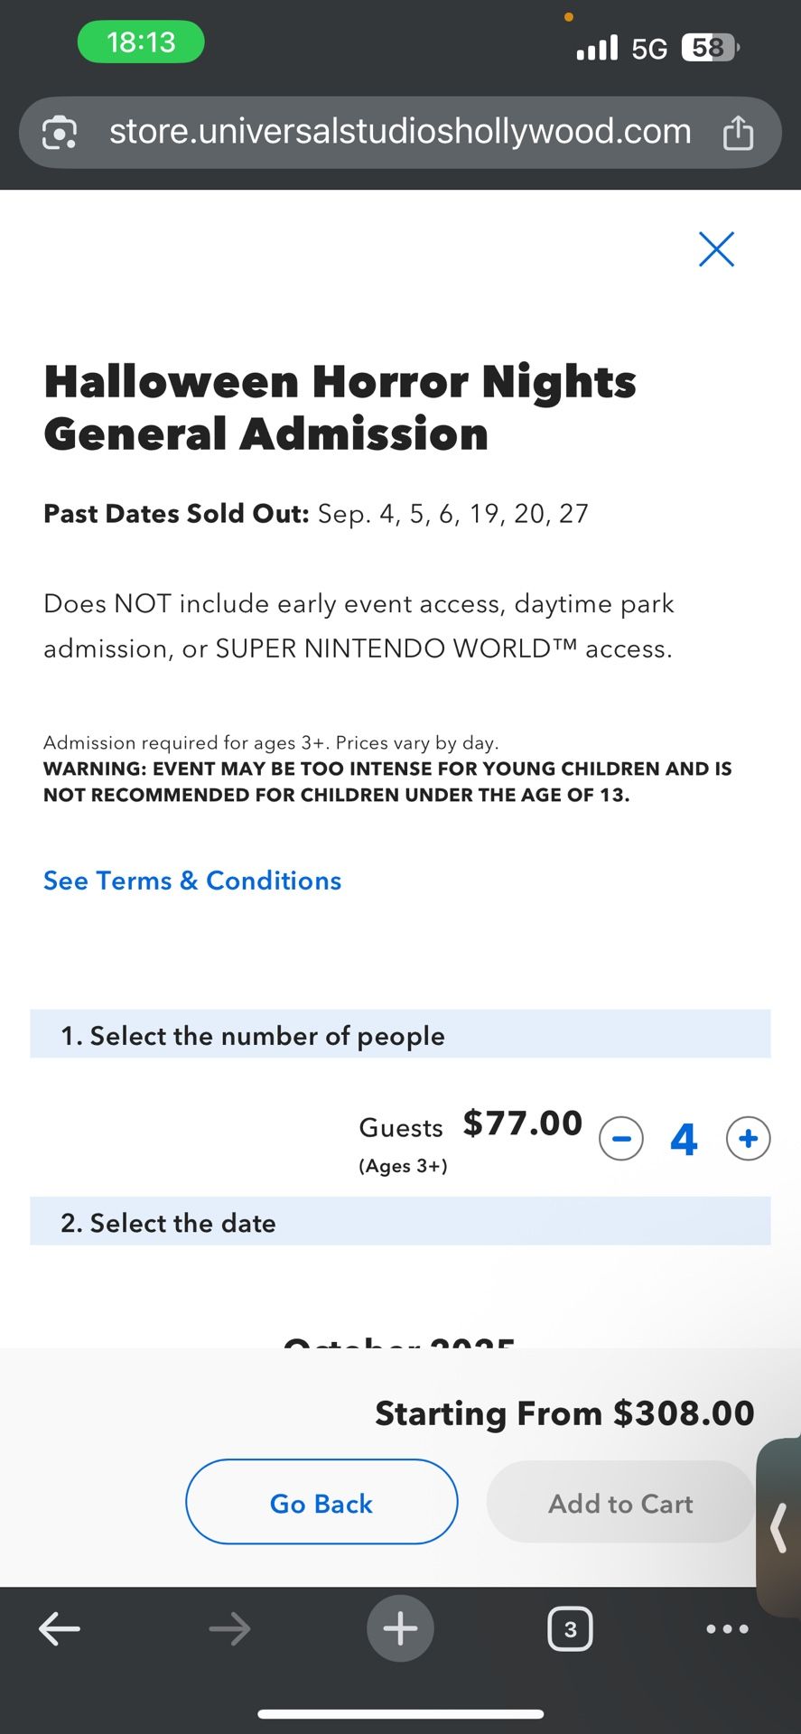Tap the home indicator bar
The height and width of the screenshot is (1734, 801).
pyautogui.click(x=400, y=1713)
